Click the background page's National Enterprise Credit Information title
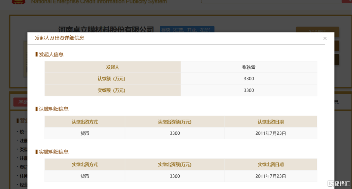 99,2
